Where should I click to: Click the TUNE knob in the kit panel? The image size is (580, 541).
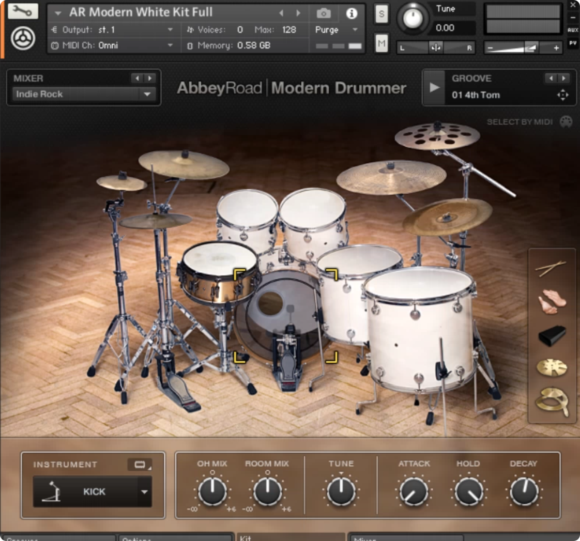click(x=341, y=491)
